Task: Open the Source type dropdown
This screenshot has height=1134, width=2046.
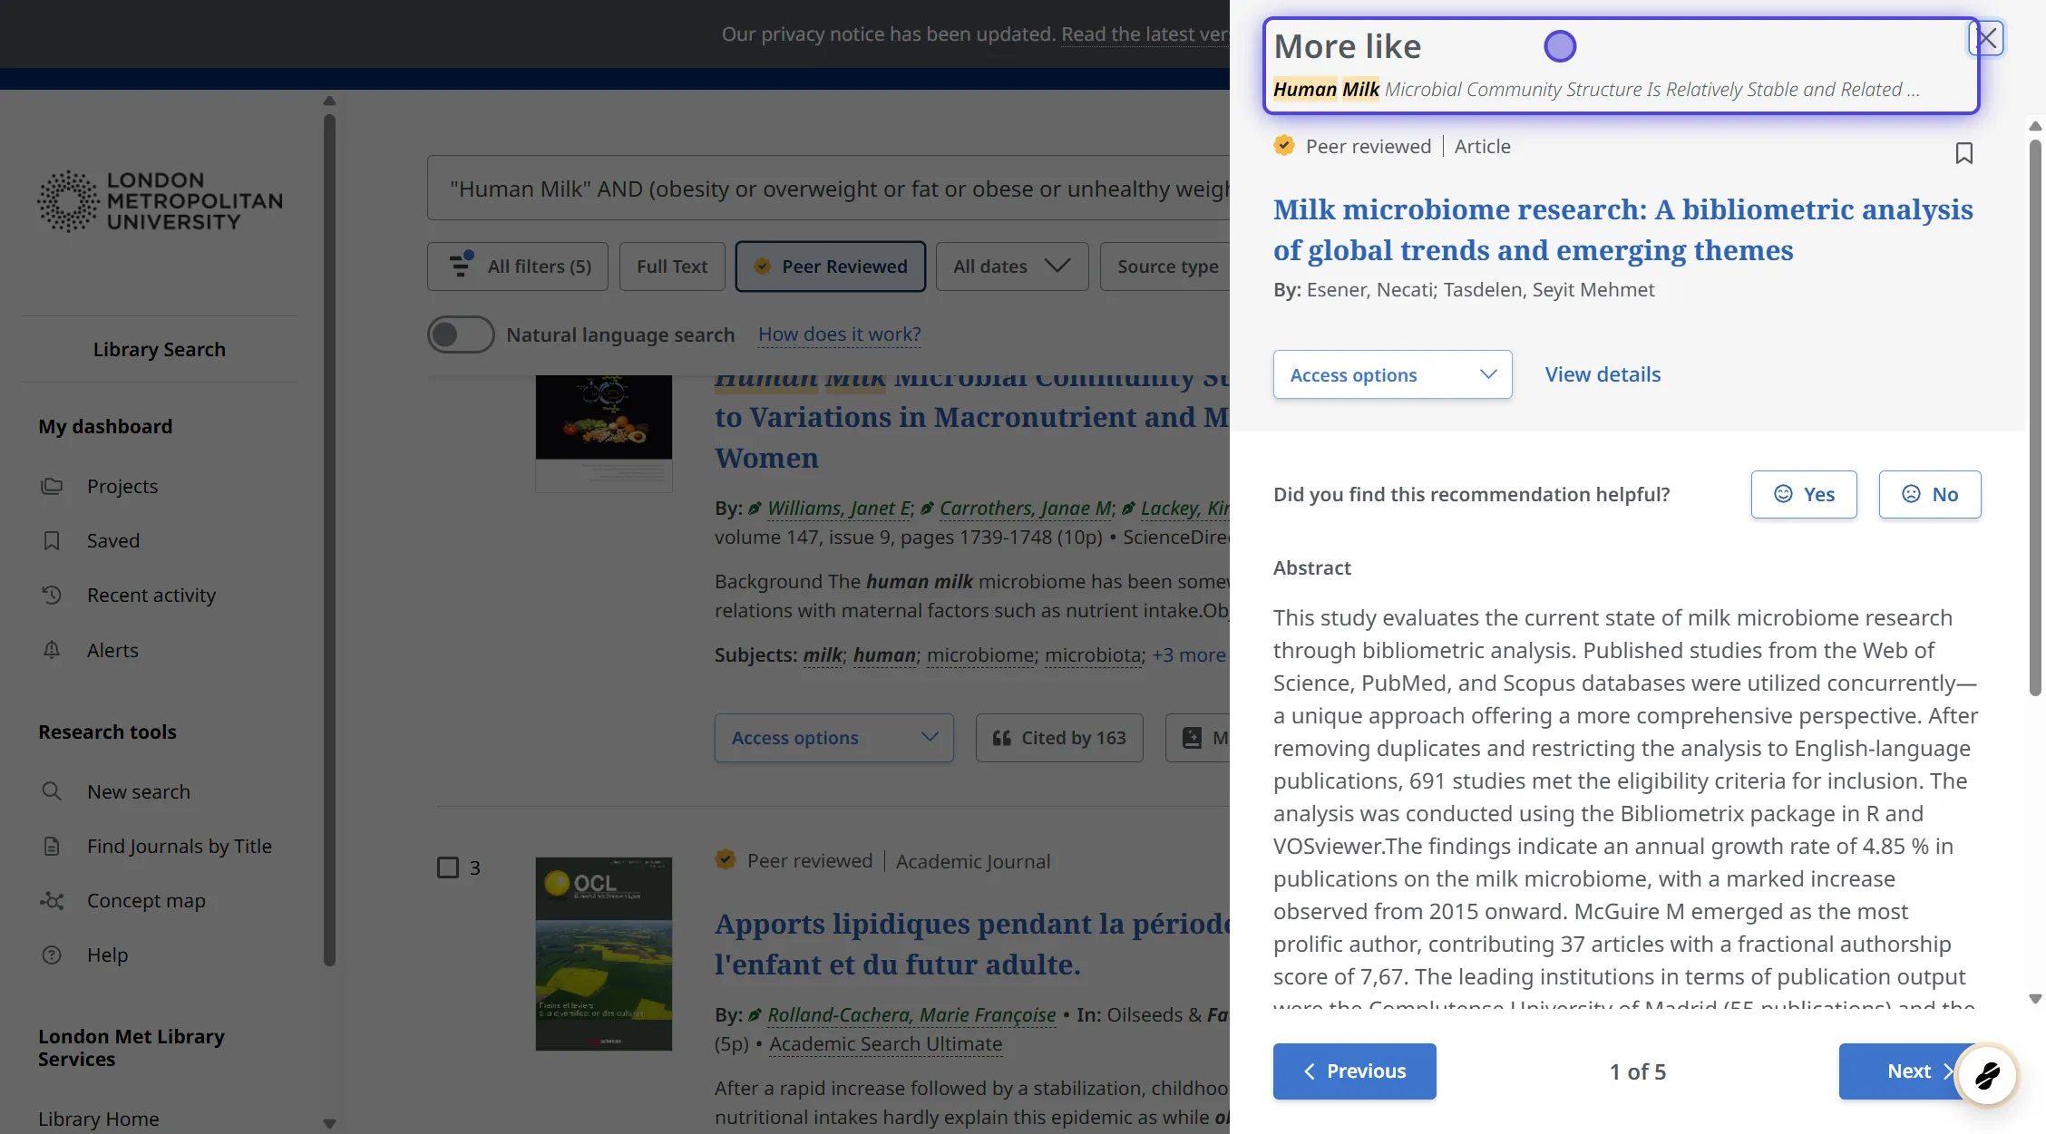Action: pyautogui.click(x=1165, y=267)
